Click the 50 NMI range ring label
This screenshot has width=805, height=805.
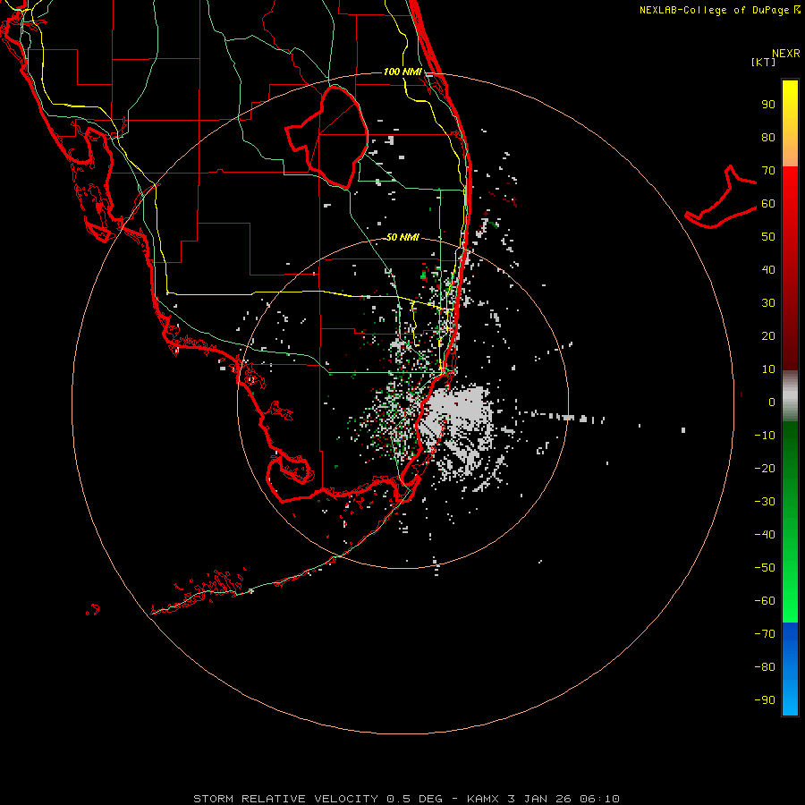[402, 237]
